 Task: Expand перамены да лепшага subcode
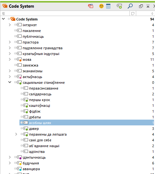pos(16,134)
